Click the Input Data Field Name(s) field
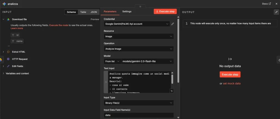The width and height of the screenshot is (280, 119). tap(139, 115)
